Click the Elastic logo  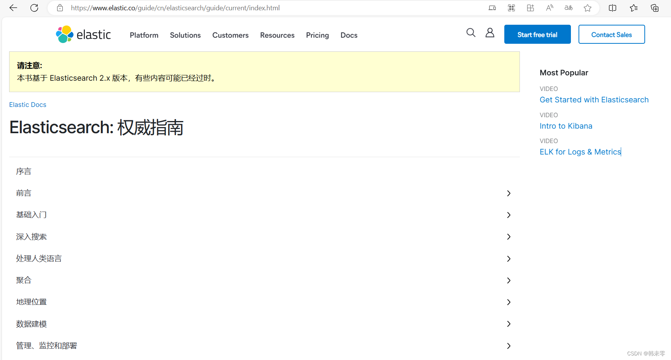pos(83,34)
